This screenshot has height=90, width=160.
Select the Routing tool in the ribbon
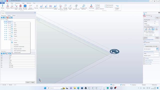pyautogui.click(x=8, y=7)
